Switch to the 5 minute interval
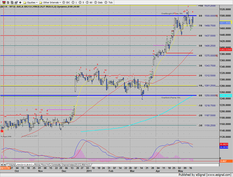Image resolution: width=233 pixels, height=177 pixels. [82, 2]
